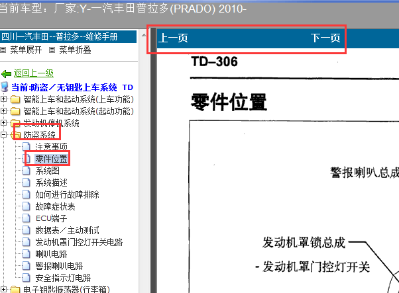Click 菜单展开 text to expand menus
This screenshot has width=399, height=293.
point(26,50)
